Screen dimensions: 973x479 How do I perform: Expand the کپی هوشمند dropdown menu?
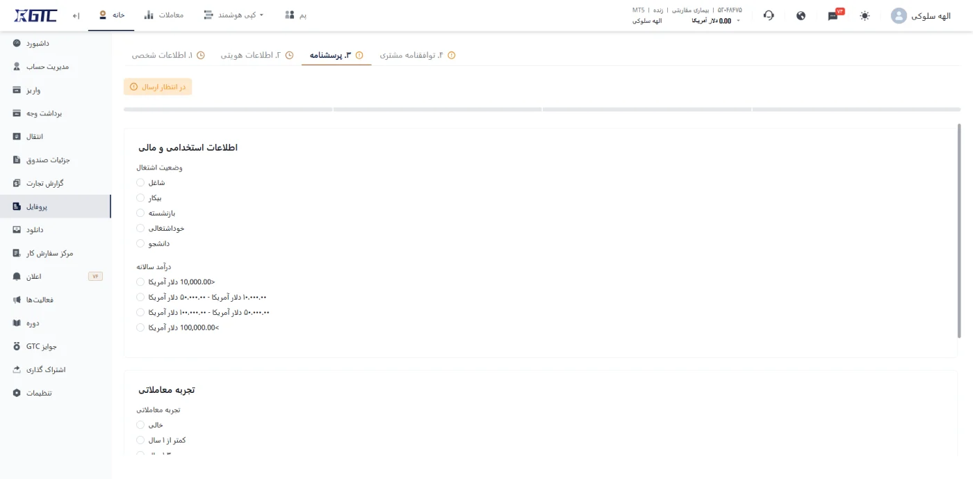(x=234, y=15)
